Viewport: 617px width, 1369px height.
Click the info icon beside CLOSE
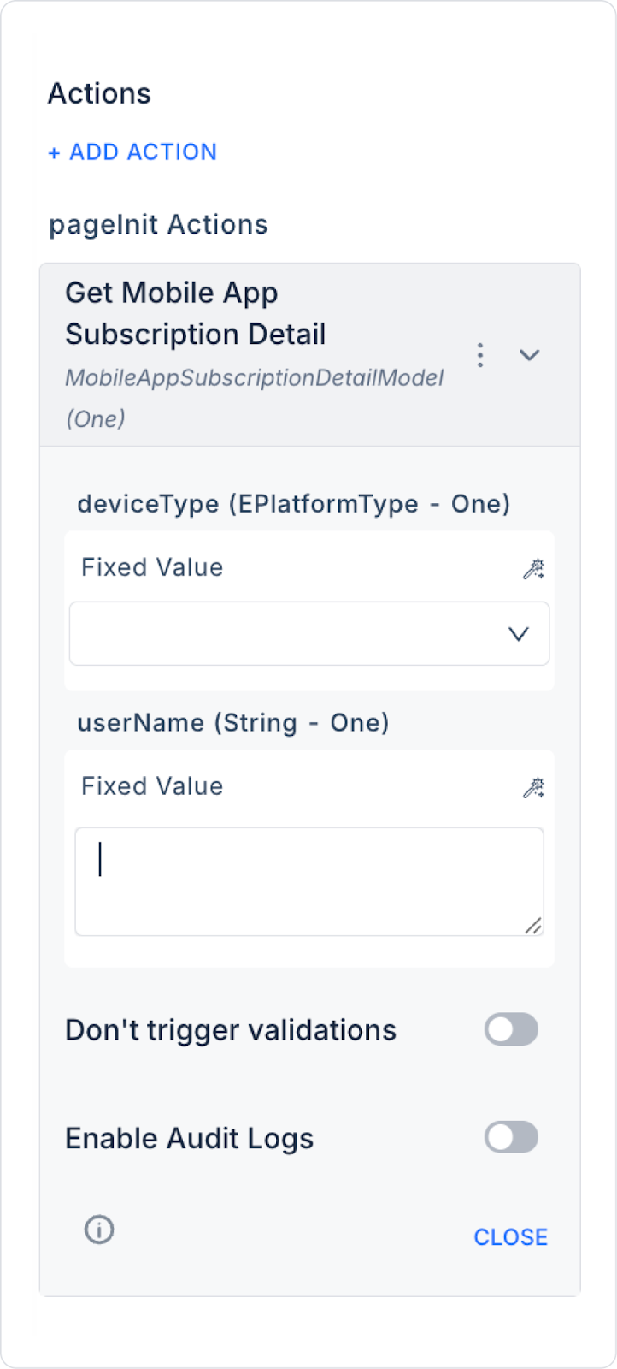pyautogui.click(x=99, y=1230)
